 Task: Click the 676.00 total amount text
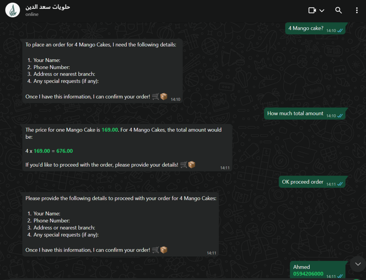(x=64, y=151)
